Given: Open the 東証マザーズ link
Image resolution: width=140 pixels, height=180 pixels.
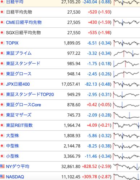Looking at the screenshot, I should 19,115.
